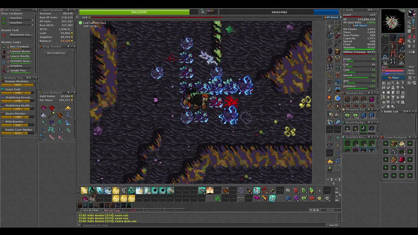Select the NPCs chat tab
The height and width of the screenshot is (235, 418).
174,210
